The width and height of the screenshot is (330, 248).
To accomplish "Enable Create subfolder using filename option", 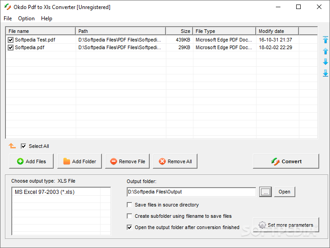I will (x=129, y=216).
